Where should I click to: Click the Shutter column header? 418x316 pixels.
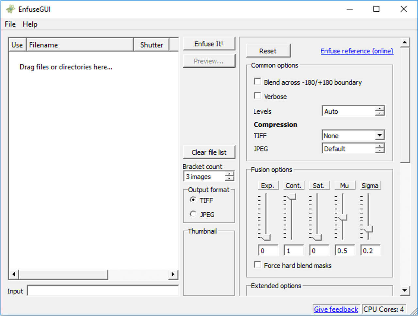pos(151,45)
